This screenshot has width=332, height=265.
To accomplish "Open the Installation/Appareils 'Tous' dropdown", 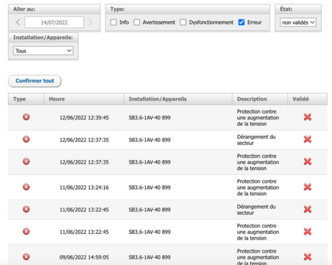I will pos(43,51).
